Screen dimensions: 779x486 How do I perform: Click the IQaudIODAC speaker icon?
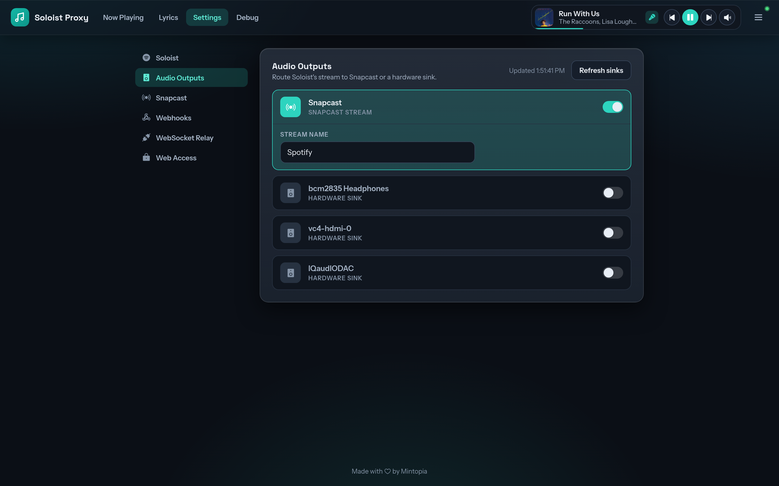pyautogui.click(x=290, y=273)
